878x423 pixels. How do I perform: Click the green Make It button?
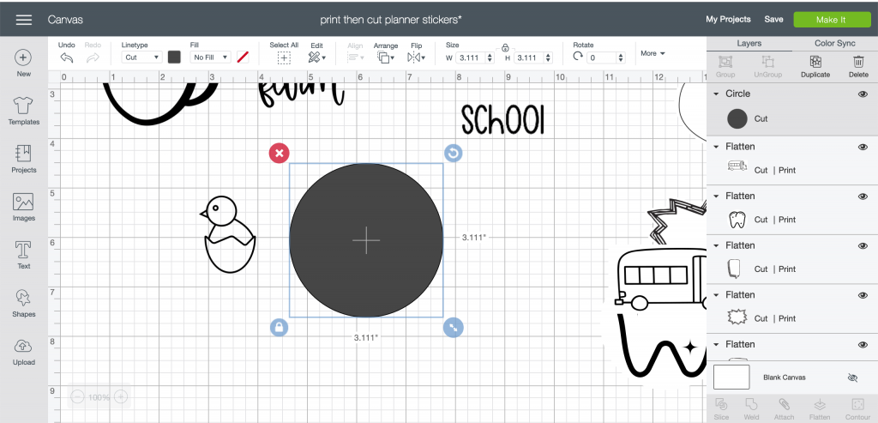pos(831,20)
